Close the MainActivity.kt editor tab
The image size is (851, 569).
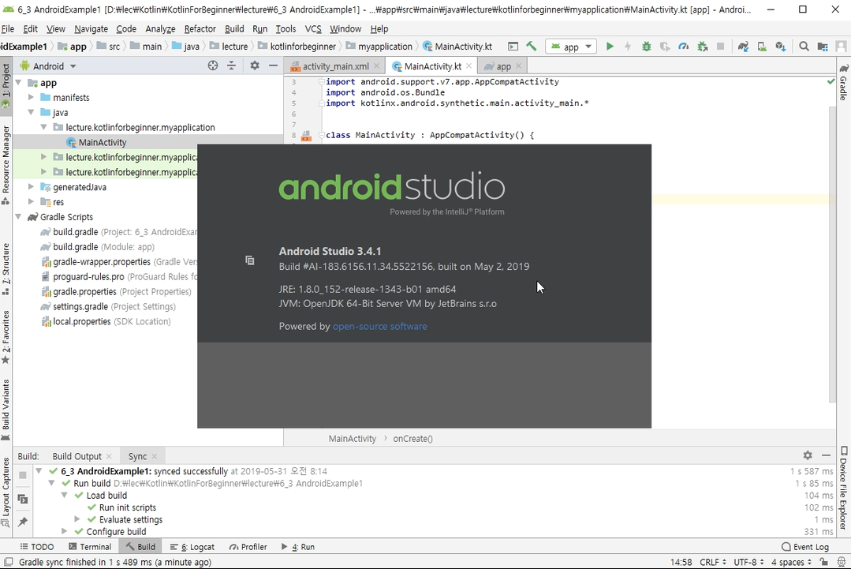[x=469, y=66]
